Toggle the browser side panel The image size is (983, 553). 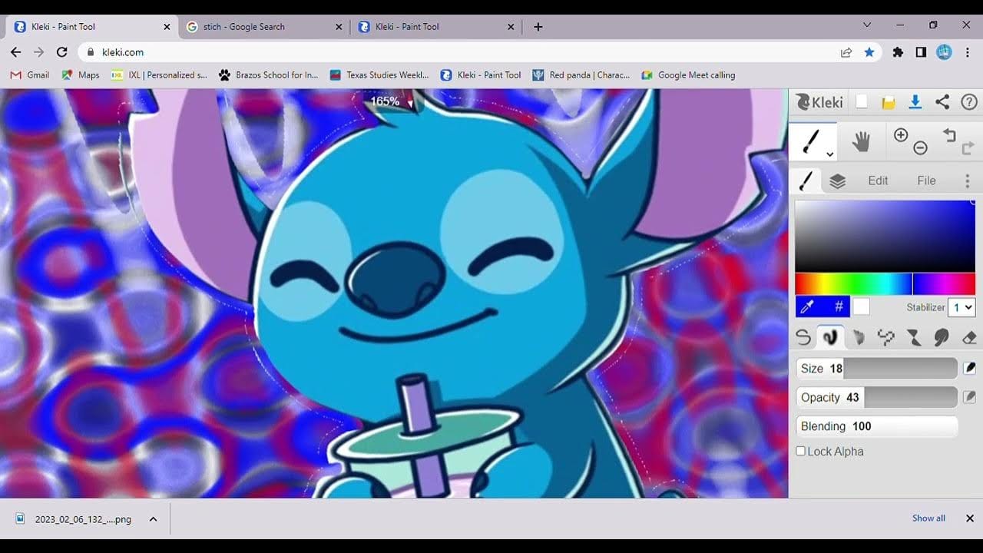click(x=921, y=52)
